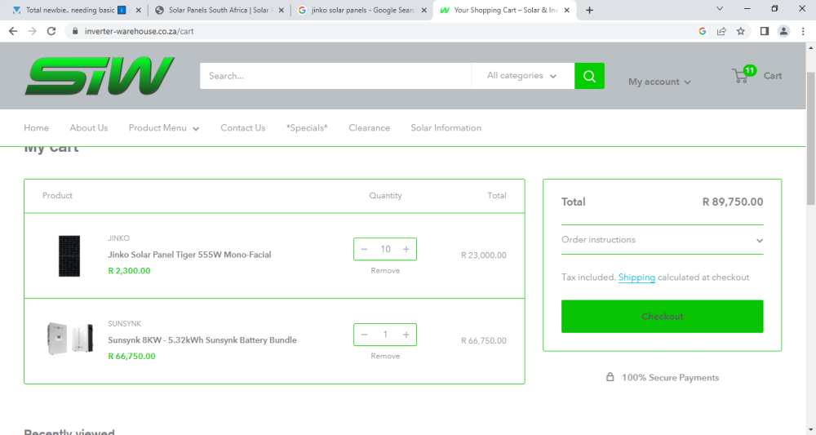Decrease Sunsynk Battery Bundle quantity
This screenshot has height=435, width=816.
[364, 335]
